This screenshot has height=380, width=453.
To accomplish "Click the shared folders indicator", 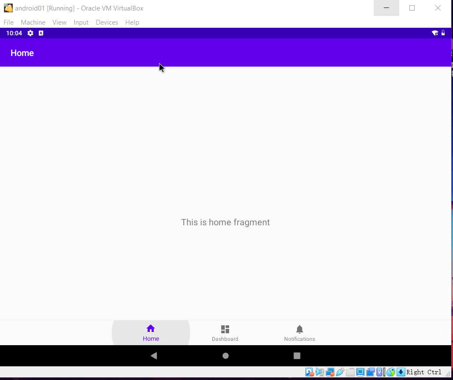I will pos(350,372).
